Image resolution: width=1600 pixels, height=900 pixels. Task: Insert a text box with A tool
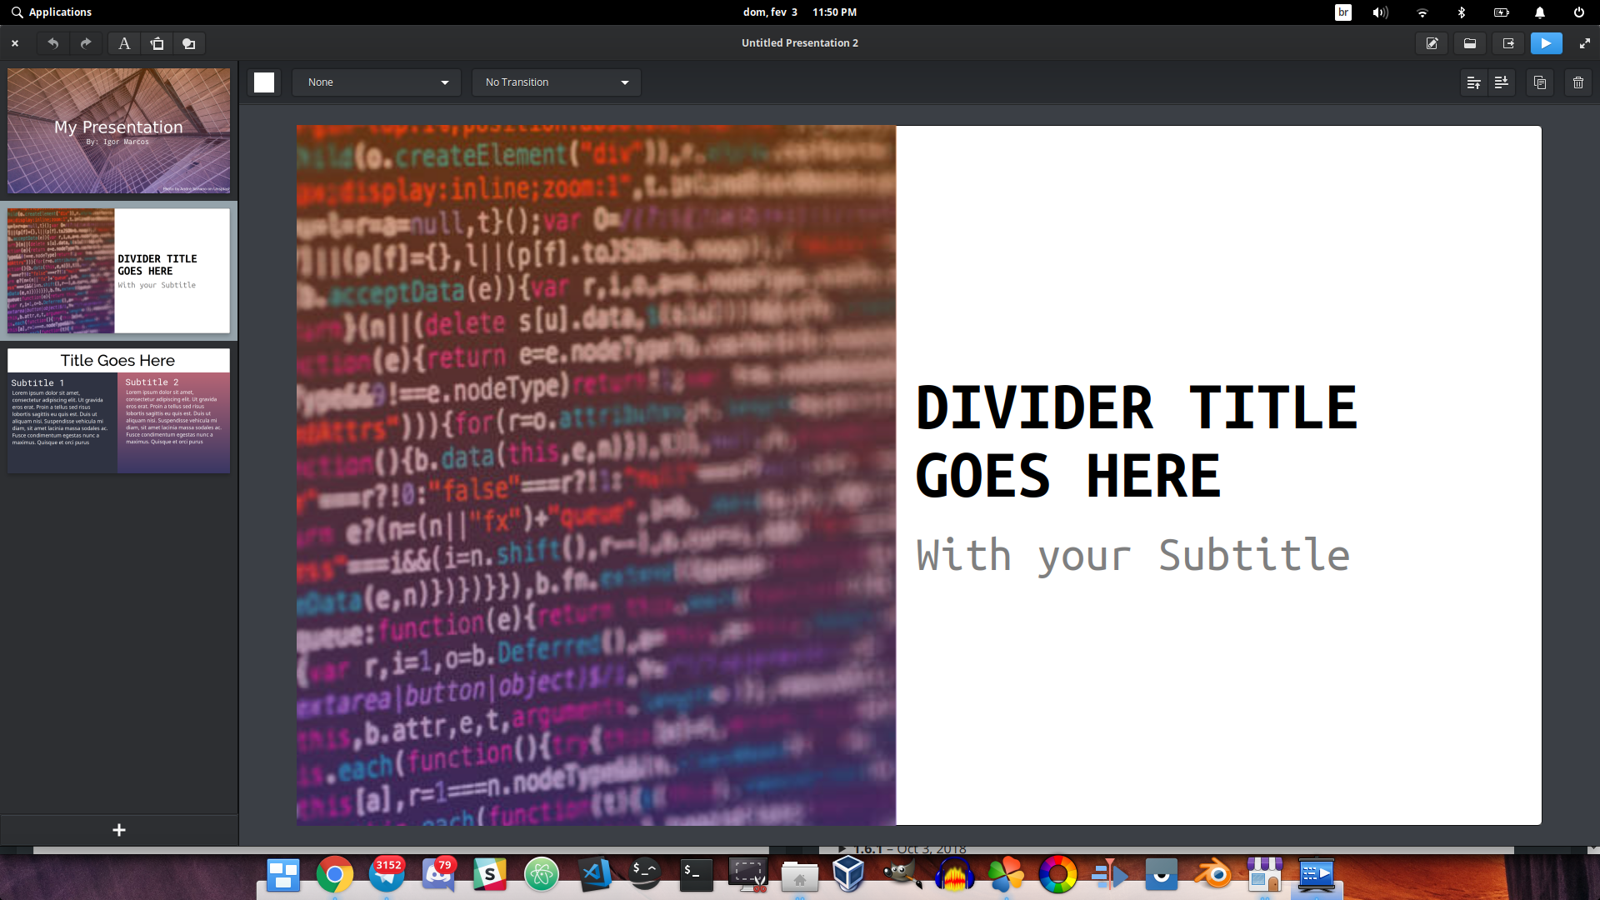click(x=124, y=43)
